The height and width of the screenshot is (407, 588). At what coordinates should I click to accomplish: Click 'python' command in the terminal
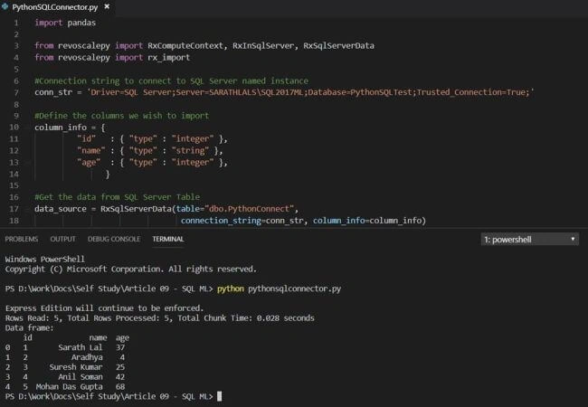pos(231,289)
